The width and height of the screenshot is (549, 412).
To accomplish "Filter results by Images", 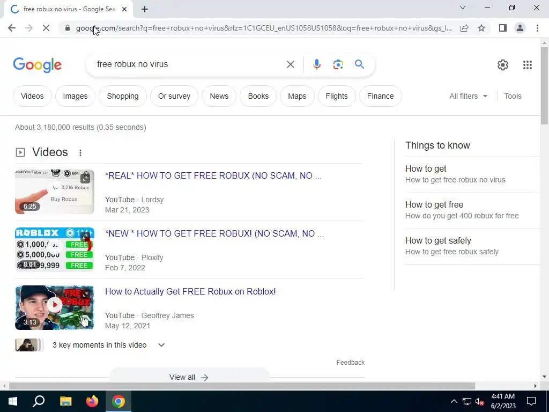I will (75, 96).
